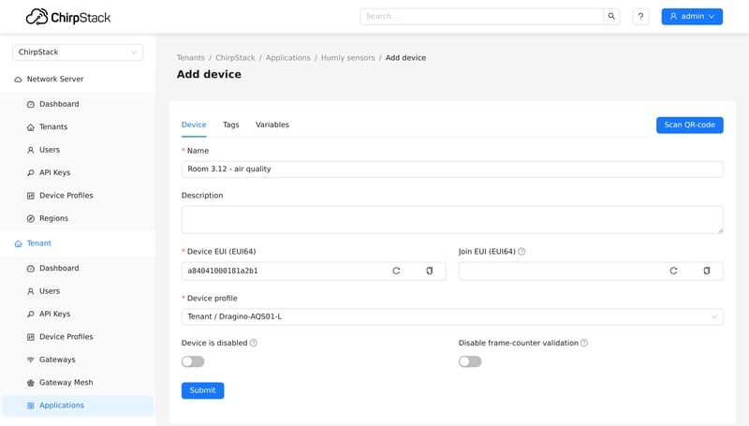Show frame-counter validation help icon
The width and height of the screenshot is (749, 426).
pyautogui.click(x=584, y=343)
